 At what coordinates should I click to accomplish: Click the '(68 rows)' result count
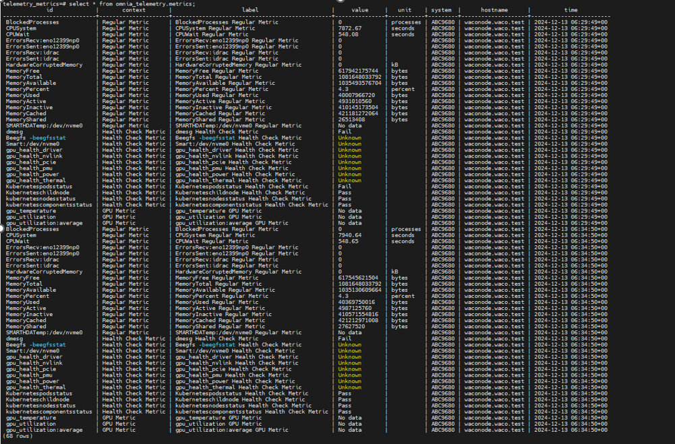click(18, 437)
